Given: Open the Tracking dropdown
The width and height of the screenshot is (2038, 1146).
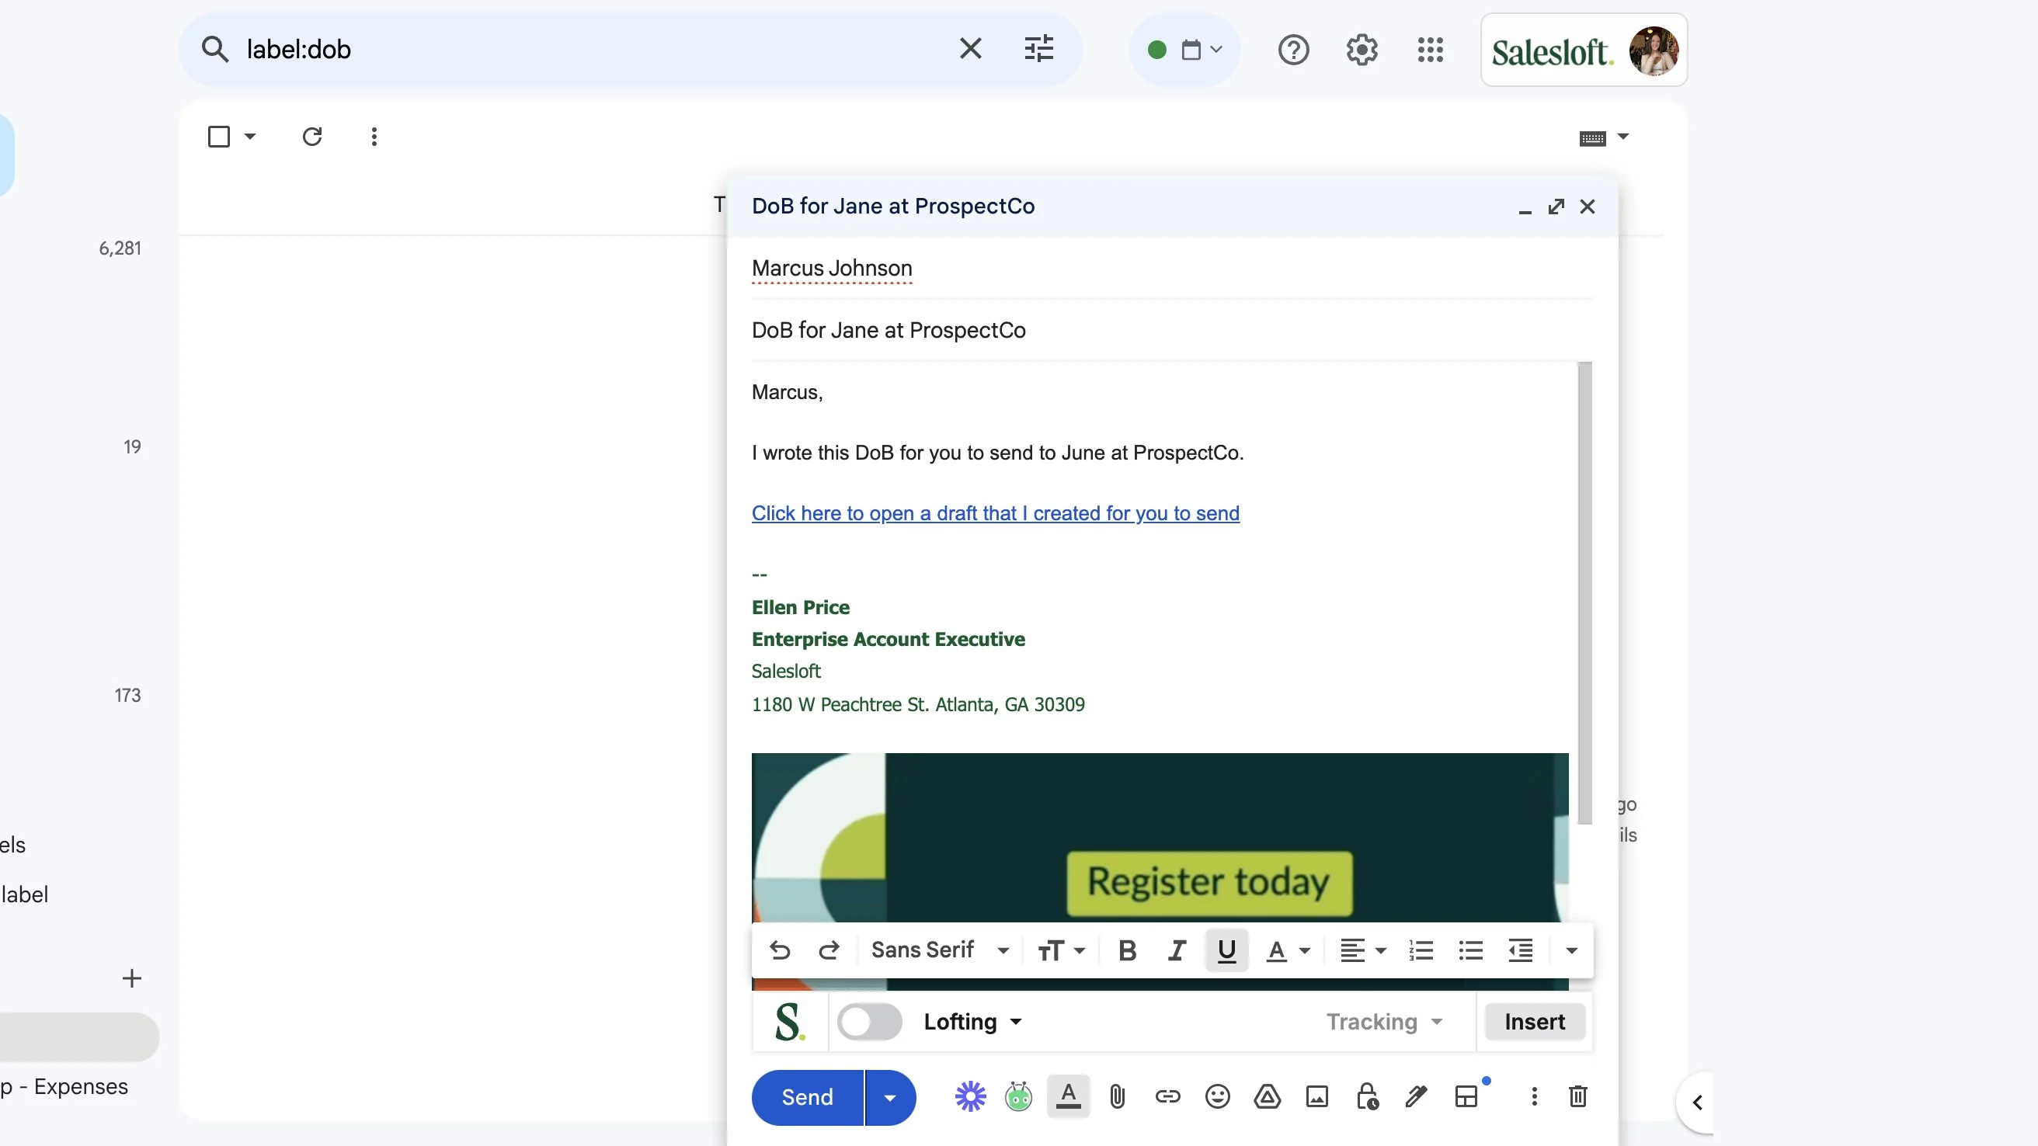Looking at the screenshot, I should (1385, 1022).
